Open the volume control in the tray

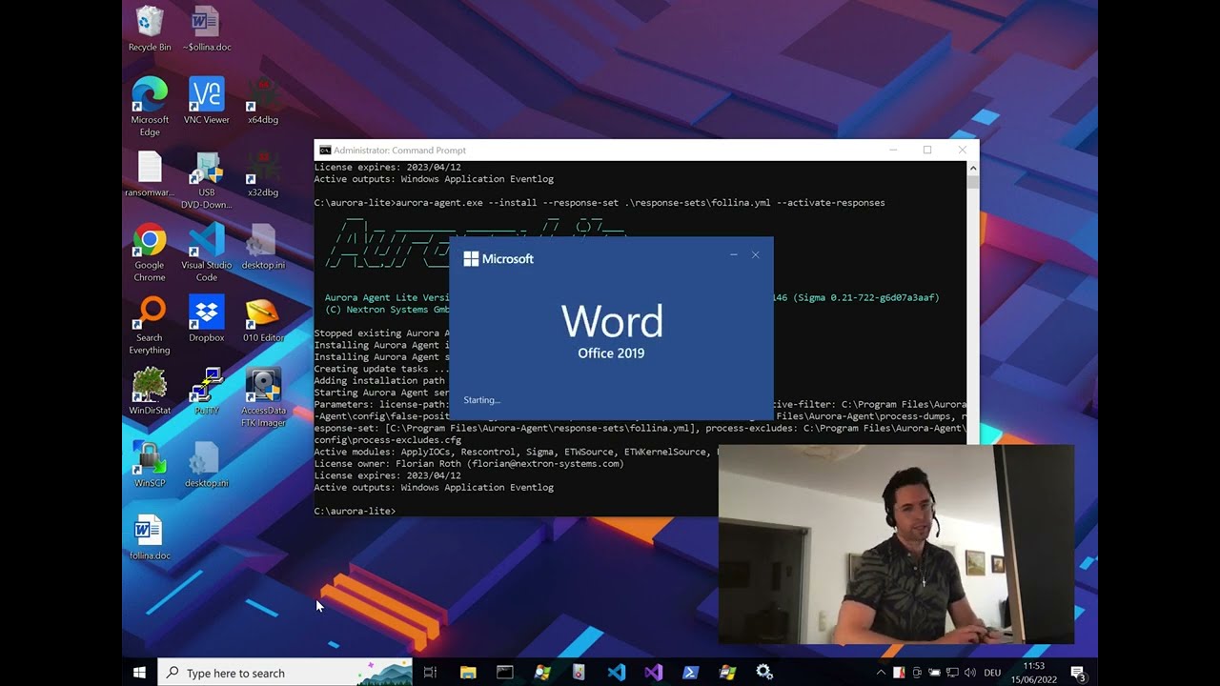(969, 673)
